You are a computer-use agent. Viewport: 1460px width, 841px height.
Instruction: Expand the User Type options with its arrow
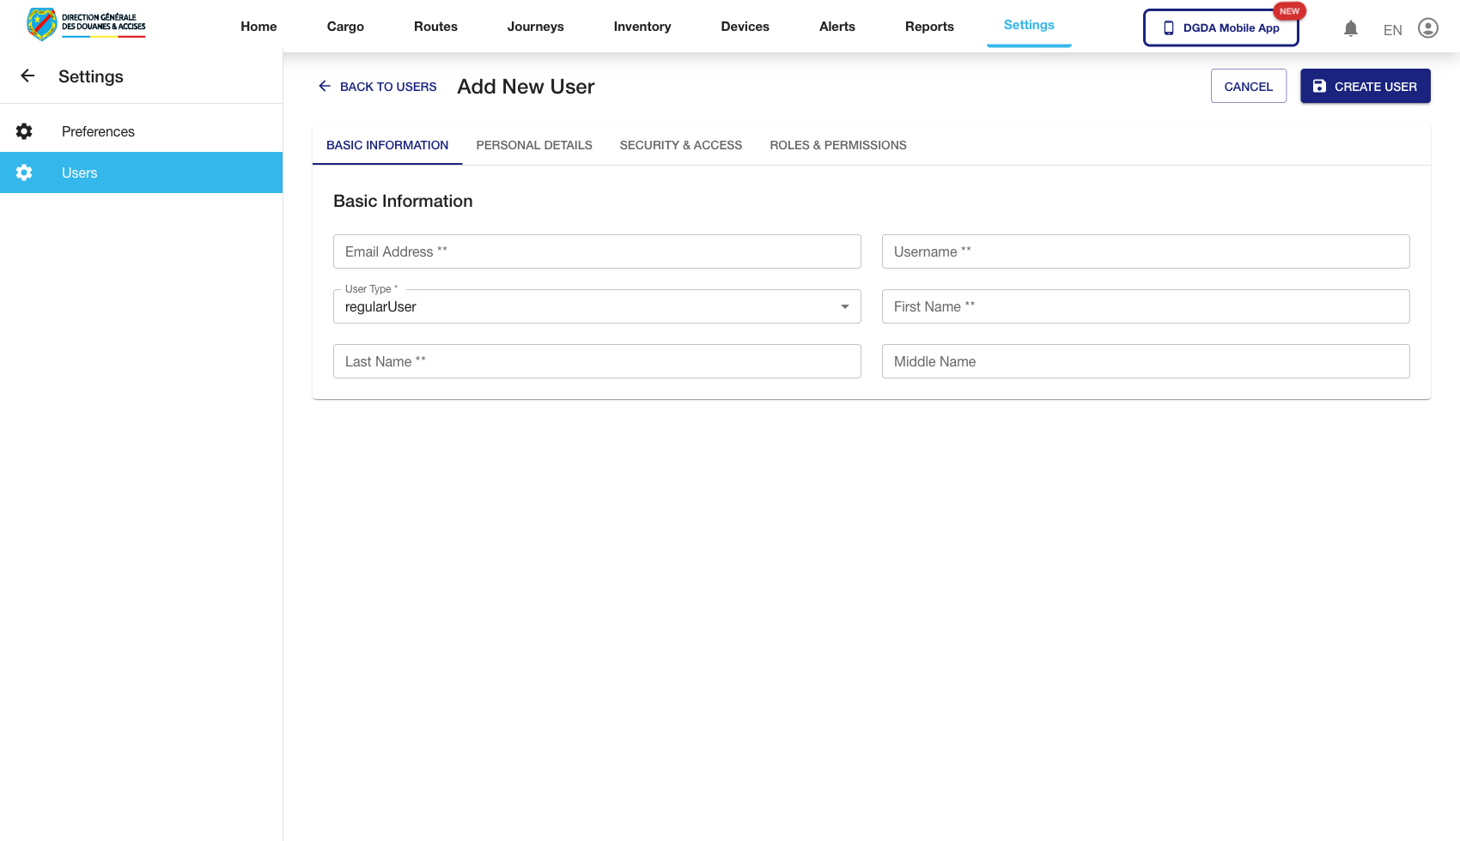(x=843, y=306)
